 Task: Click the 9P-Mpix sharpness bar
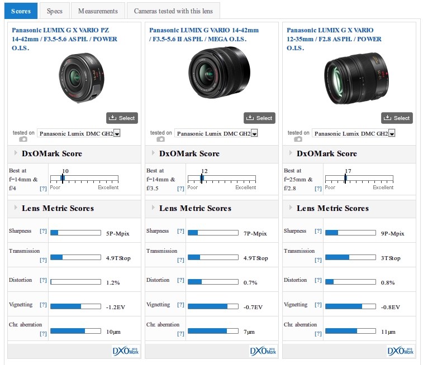[x=350, y=233]
